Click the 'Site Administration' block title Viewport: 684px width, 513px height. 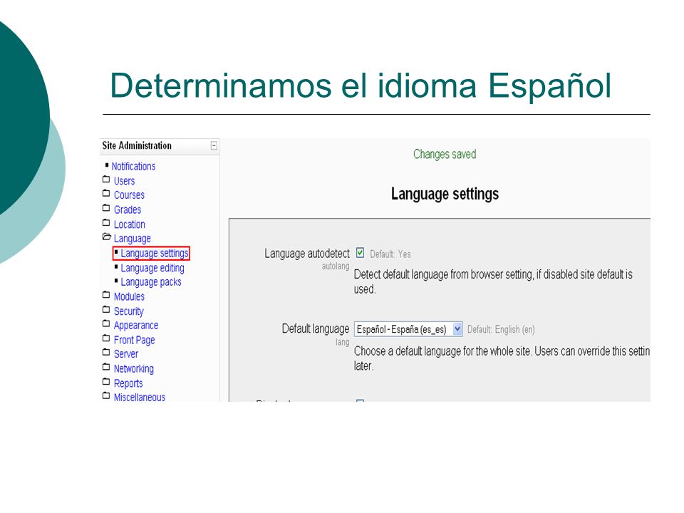(137, 145)
